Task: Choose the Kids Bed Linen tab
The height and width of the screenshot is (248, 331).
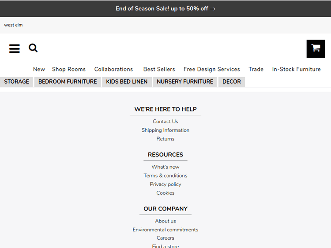Action: (x=127, y=81)
